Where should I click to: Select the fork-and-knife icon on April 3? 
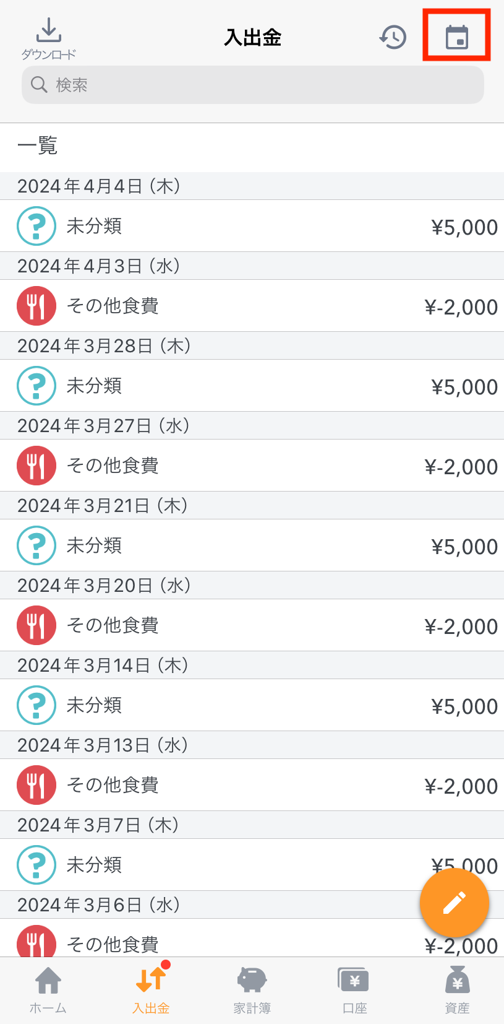(x=36, y=306)
